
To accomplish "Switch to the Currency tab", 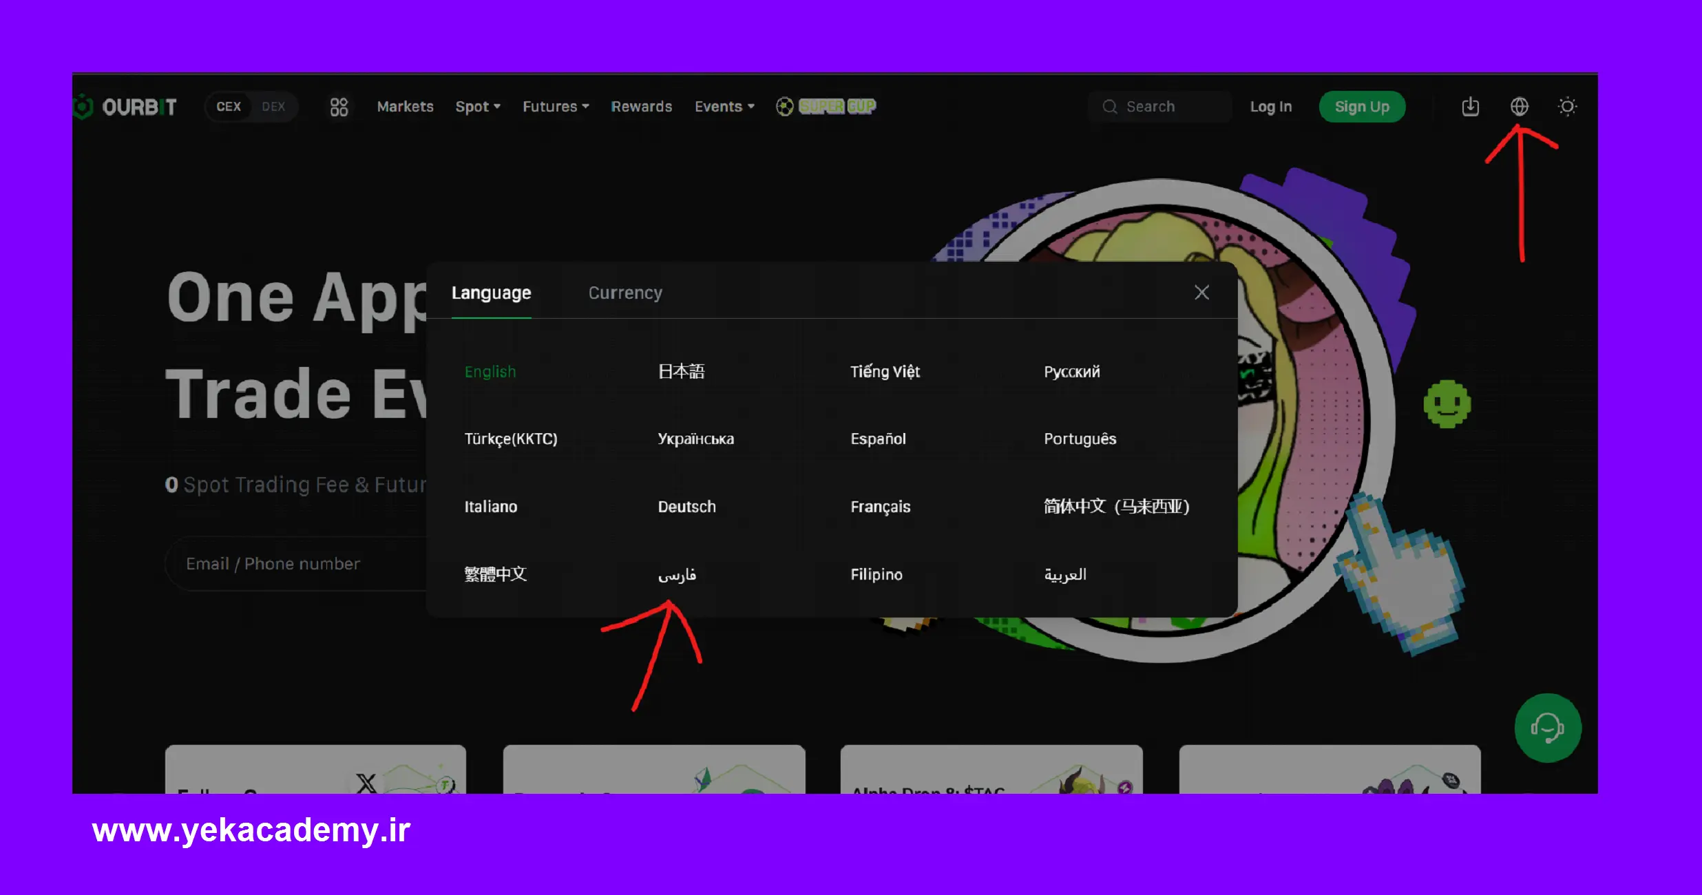I will [x=624, y=293].
